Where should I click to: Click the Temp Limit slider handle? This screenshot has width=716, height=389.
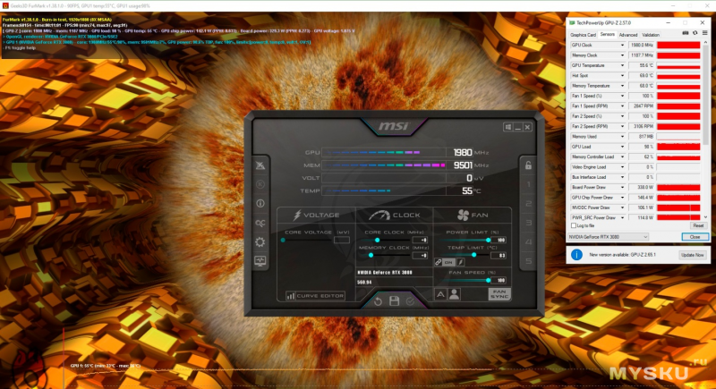coord(474,255)
